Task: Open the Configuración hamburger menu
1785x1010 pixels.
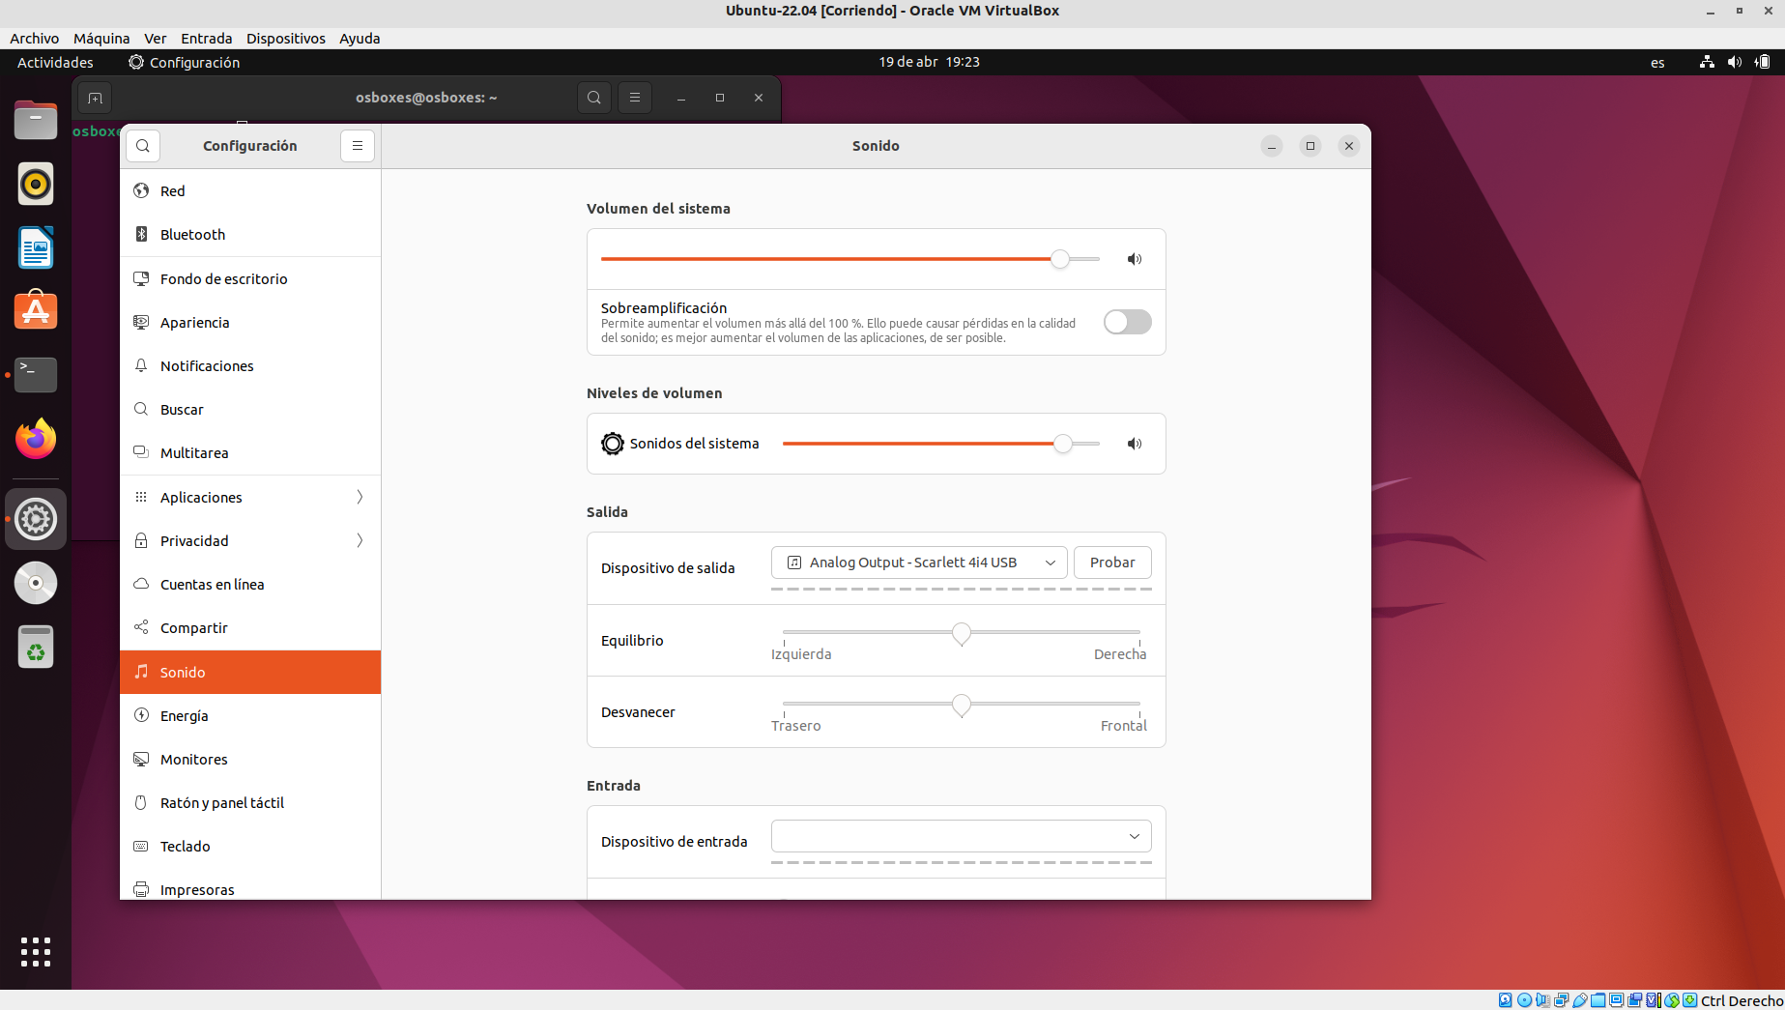Action: [358, 146]
